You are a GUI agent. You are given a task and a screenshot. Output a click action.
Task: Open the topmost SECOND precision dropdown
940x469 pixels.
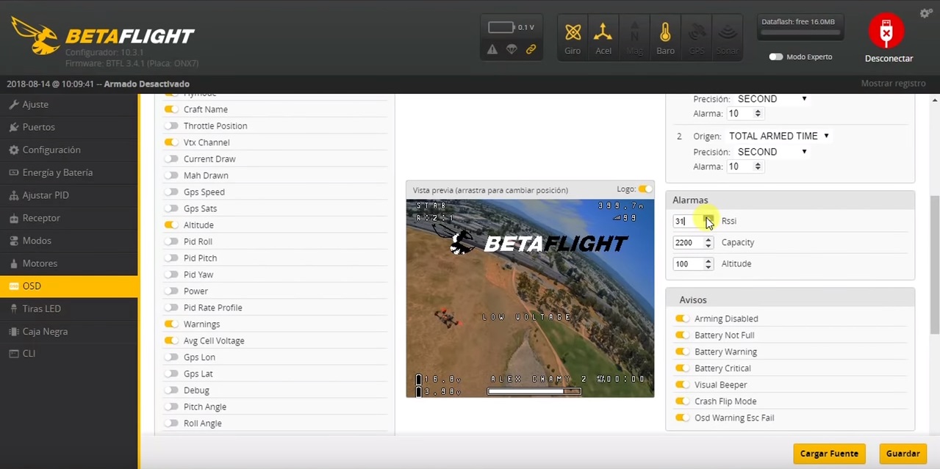coord(771,98)
